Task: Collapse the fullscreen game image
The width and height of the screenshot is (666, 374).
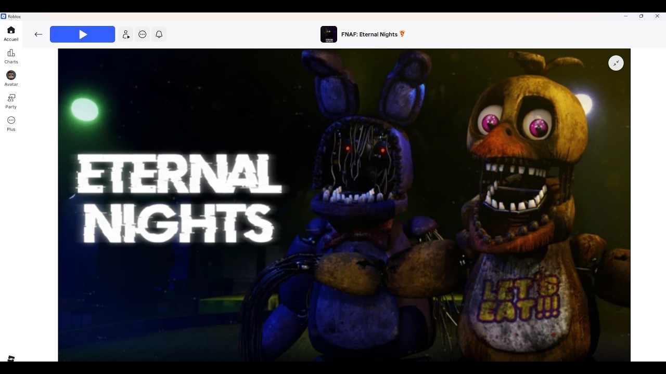Action: tap(616, 63)
